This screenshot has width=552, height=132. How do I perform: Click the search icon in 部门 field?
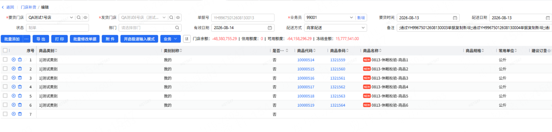click(x=177, y=28)
